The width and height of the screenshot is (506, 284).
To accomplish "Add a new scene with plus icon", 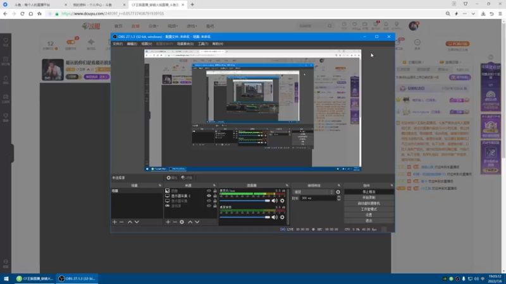I will point(114,222).
